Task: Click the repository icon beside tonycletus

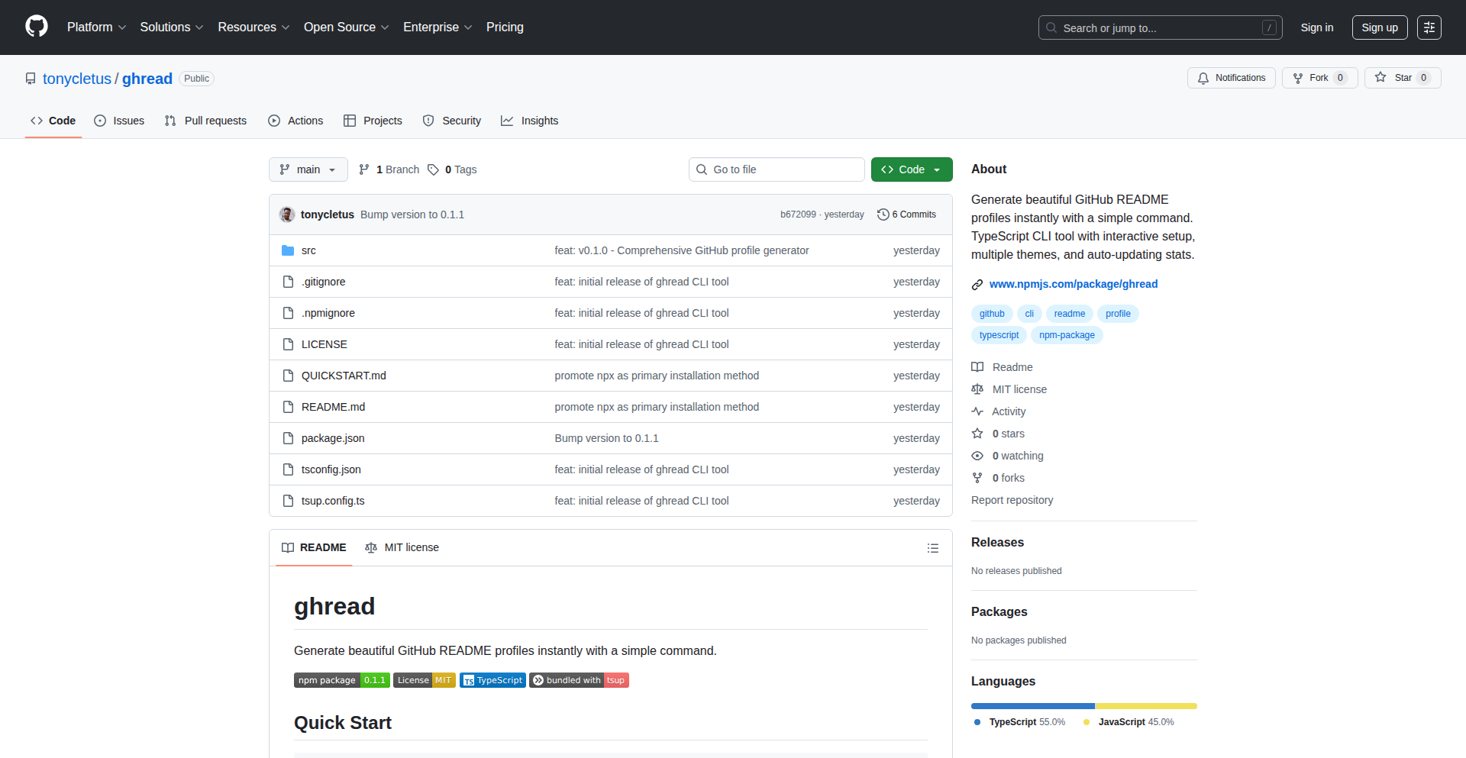Action: coord(31,79)
